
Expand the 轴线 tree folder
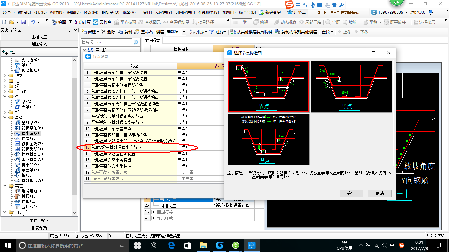[x=5, y=75]
